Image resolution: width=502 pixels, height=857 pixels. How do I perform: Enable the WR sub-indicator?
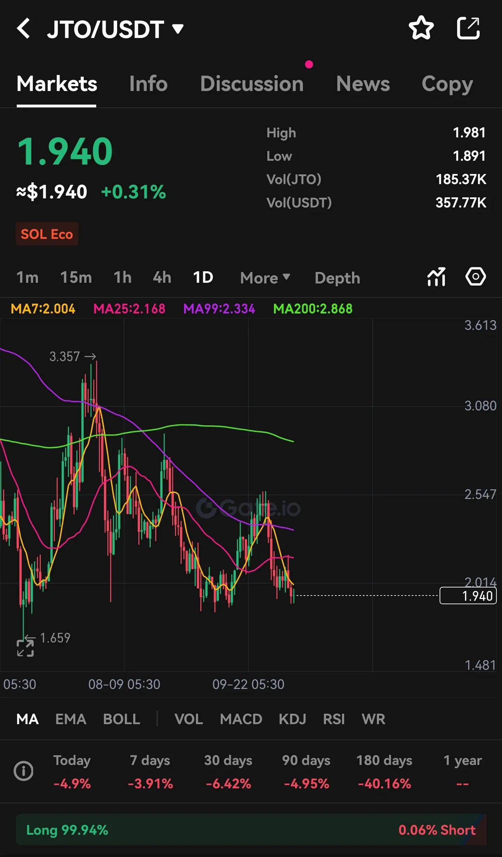click(x=373, y=719)
